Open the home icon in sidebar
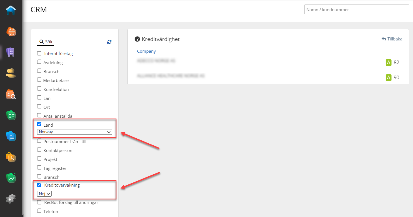This screenshot has width=413, height=217. pos(11,11)
